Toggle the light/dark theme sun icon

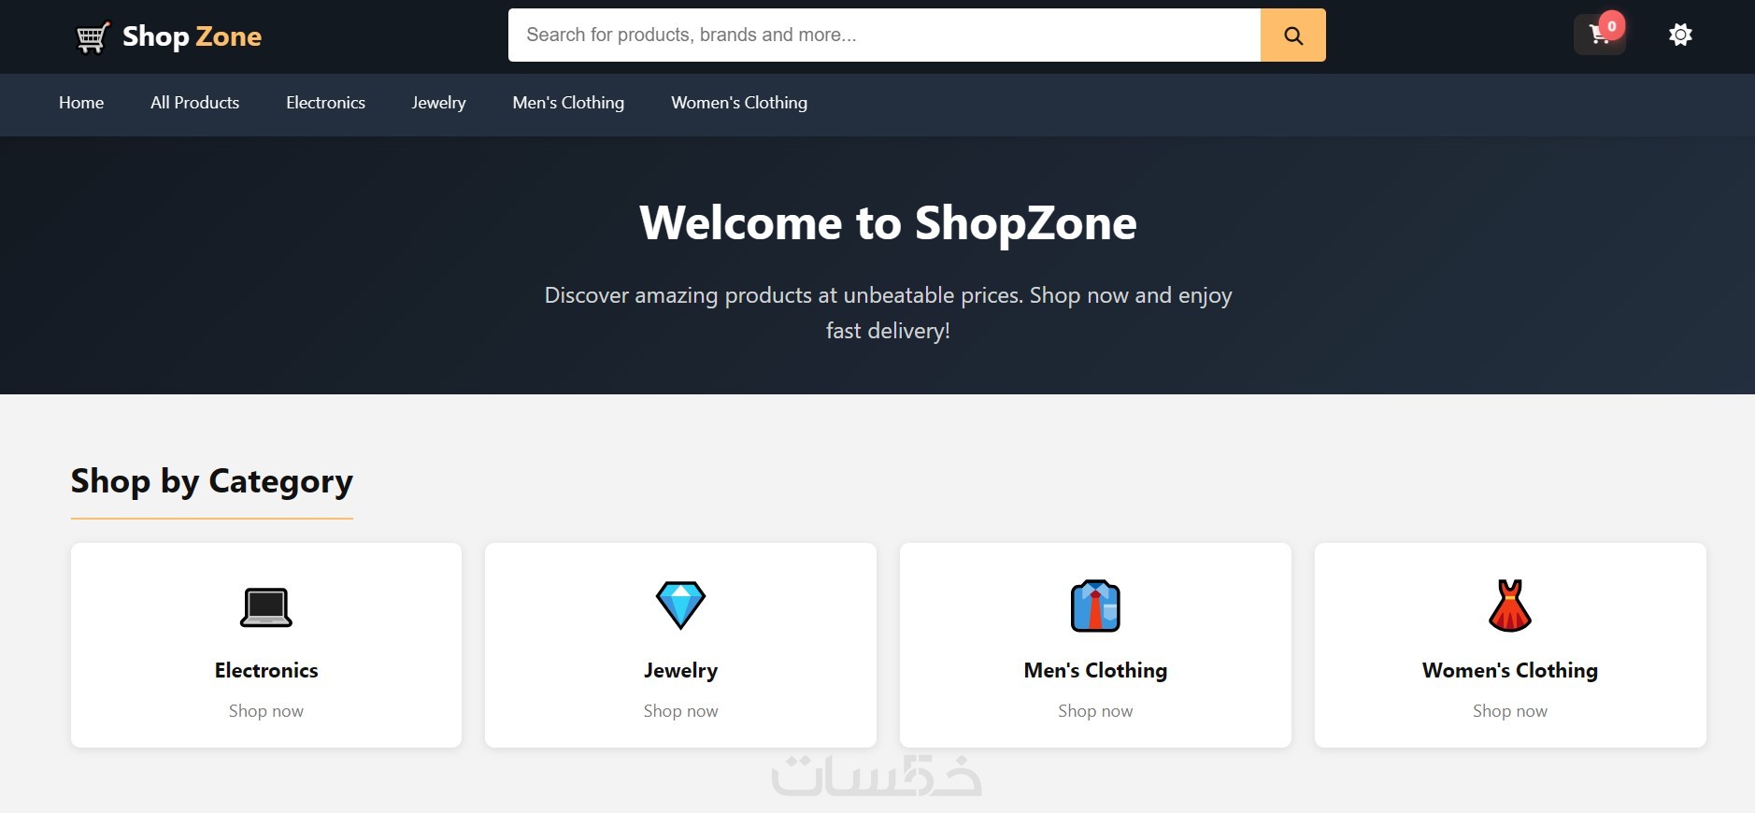pyautogui.click(x=1680, y=36)
